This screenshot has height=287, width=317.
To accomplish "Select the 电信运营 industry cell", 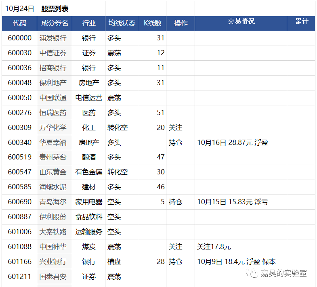I will point(88,98).
